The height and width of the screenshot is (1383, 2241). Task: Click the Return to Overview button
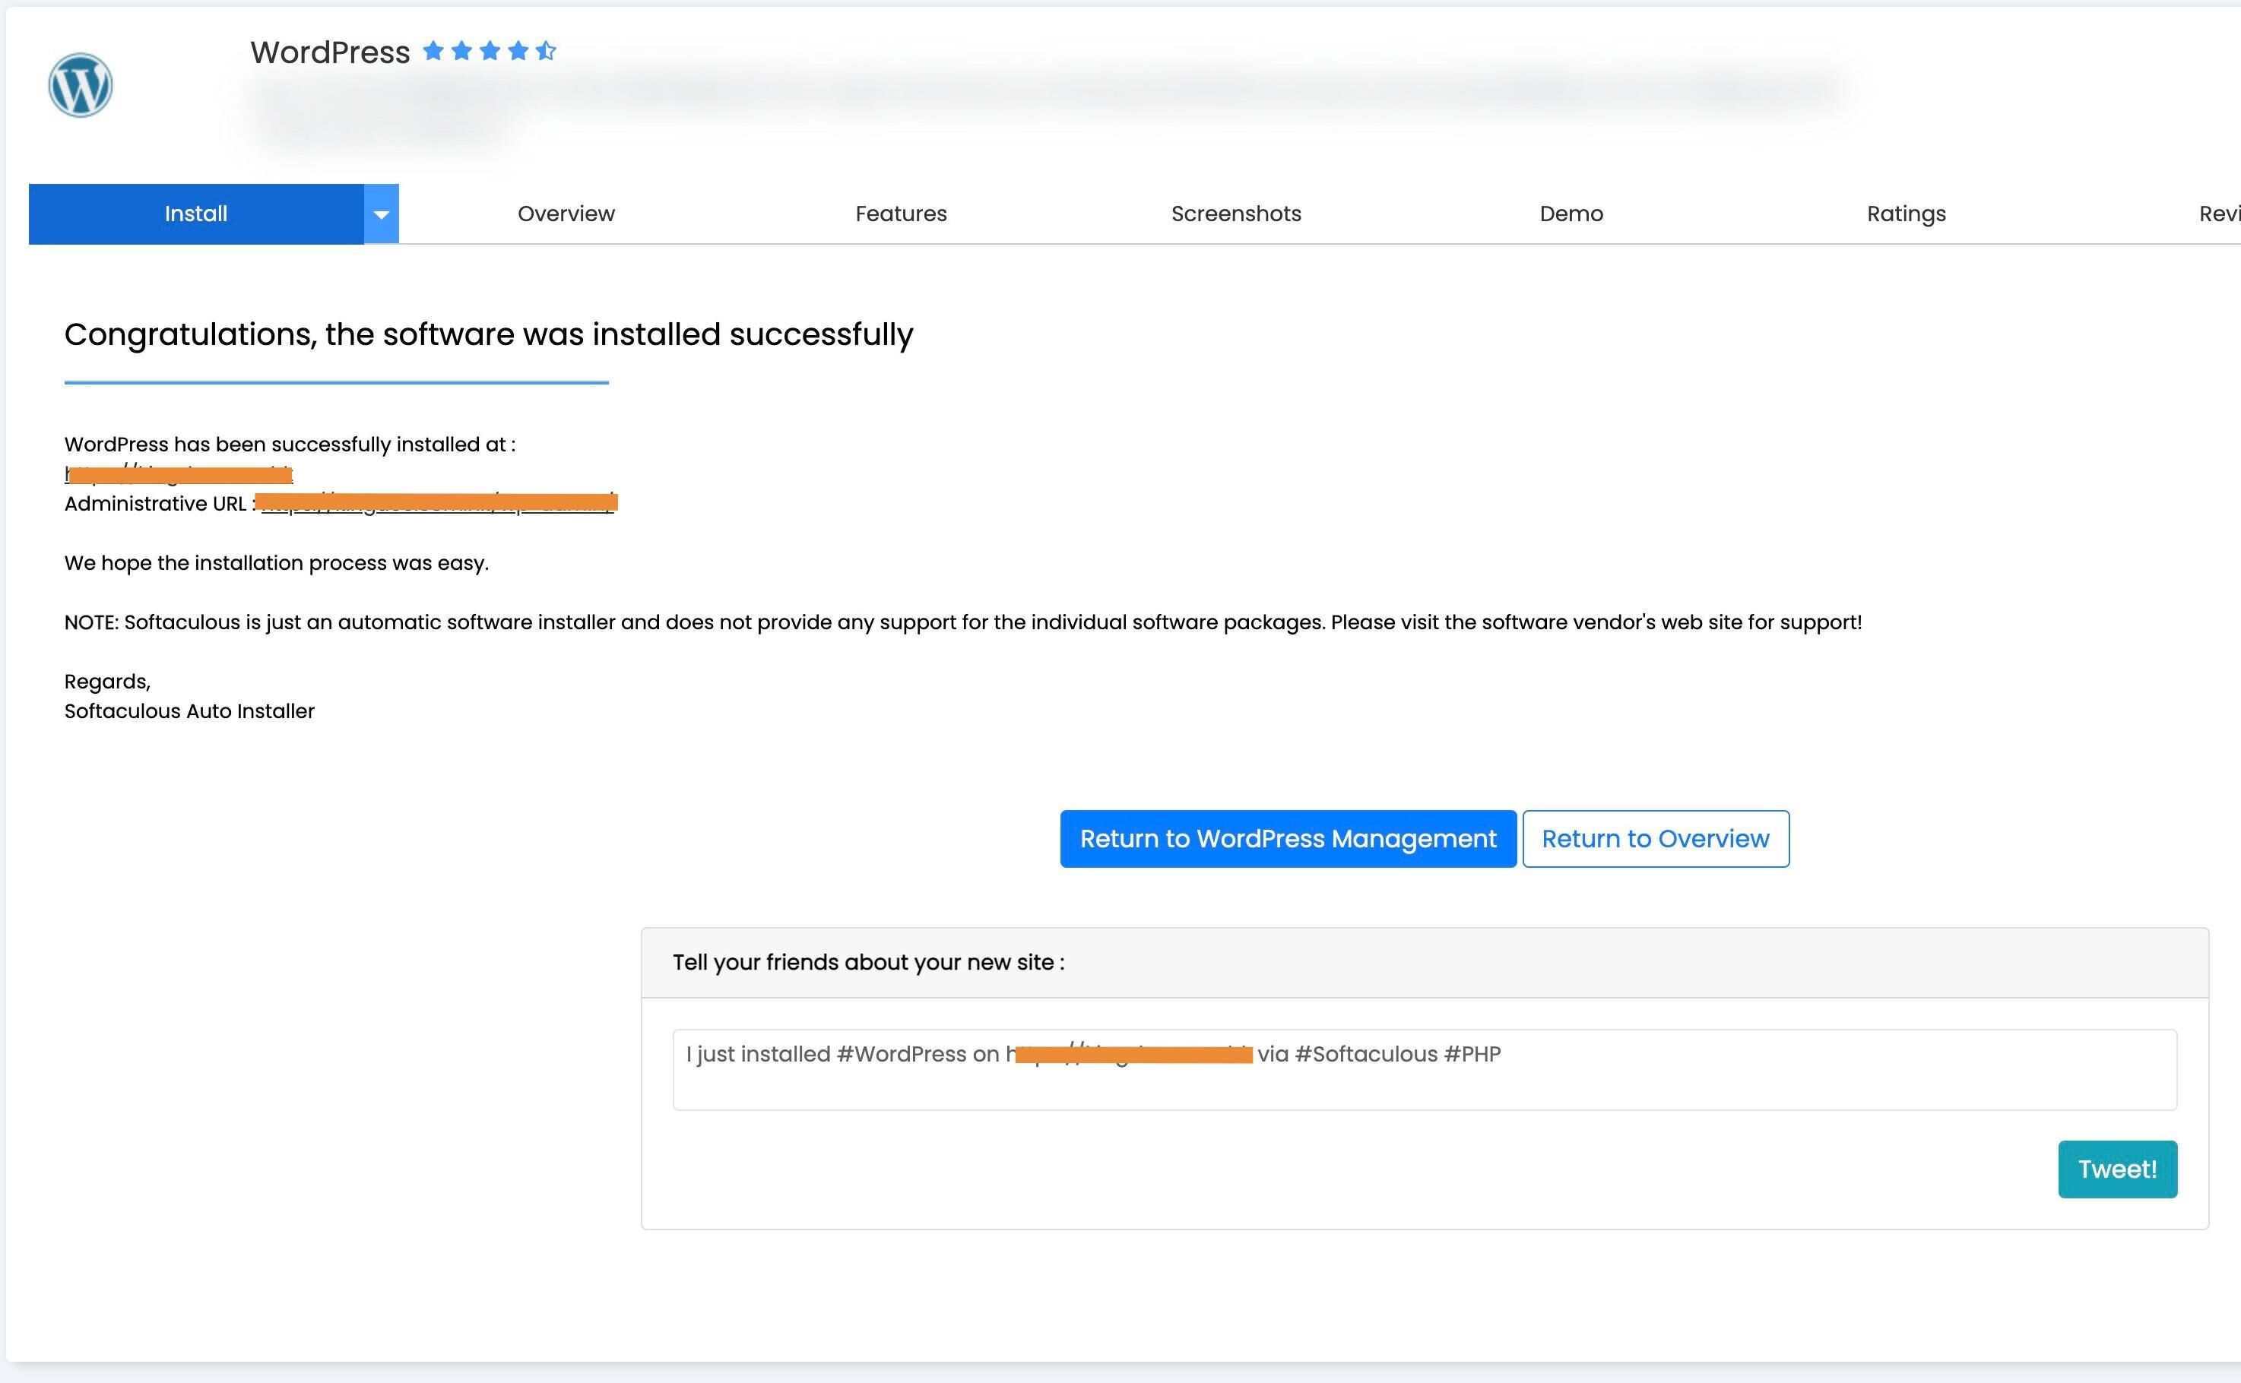[1656, 839]
